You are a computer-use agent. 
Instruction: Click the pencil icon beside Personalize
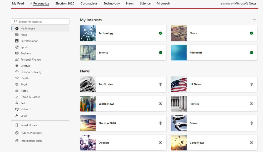click(31, 3)
